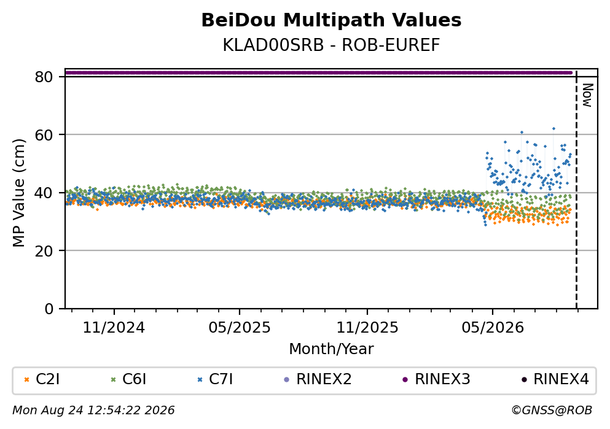
Task: Click the blue C7I legend marker
Action: pos(200,380)
